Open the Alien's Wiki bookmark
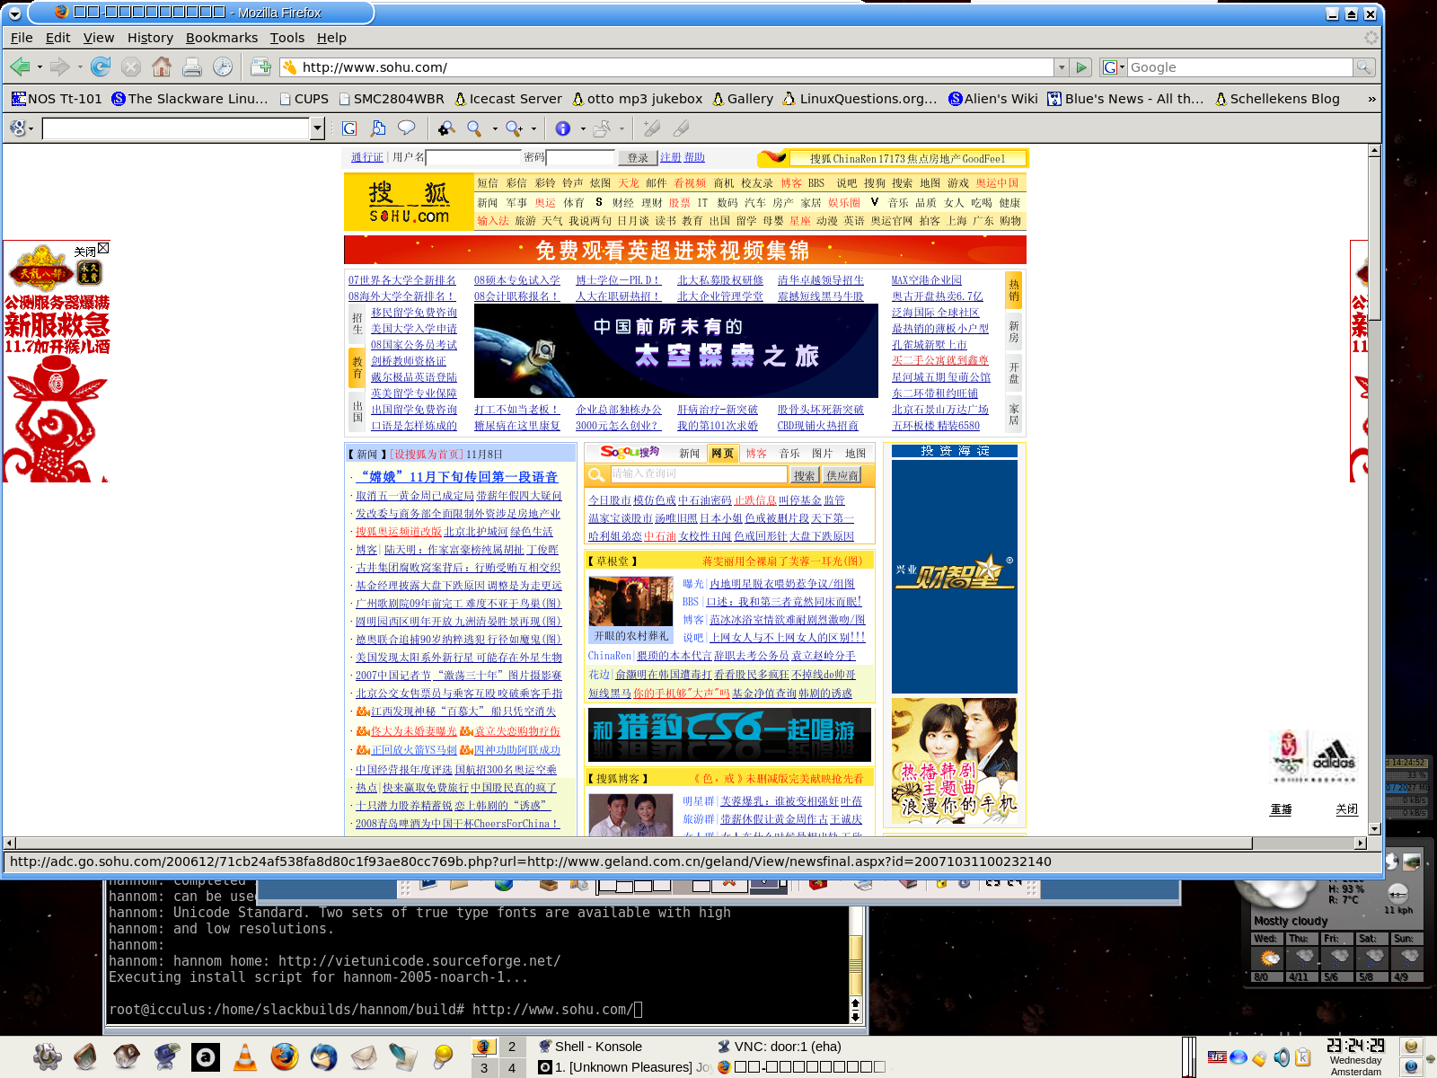Image resolution: width=1437 pixels, height=1078 pixels. 993,99
